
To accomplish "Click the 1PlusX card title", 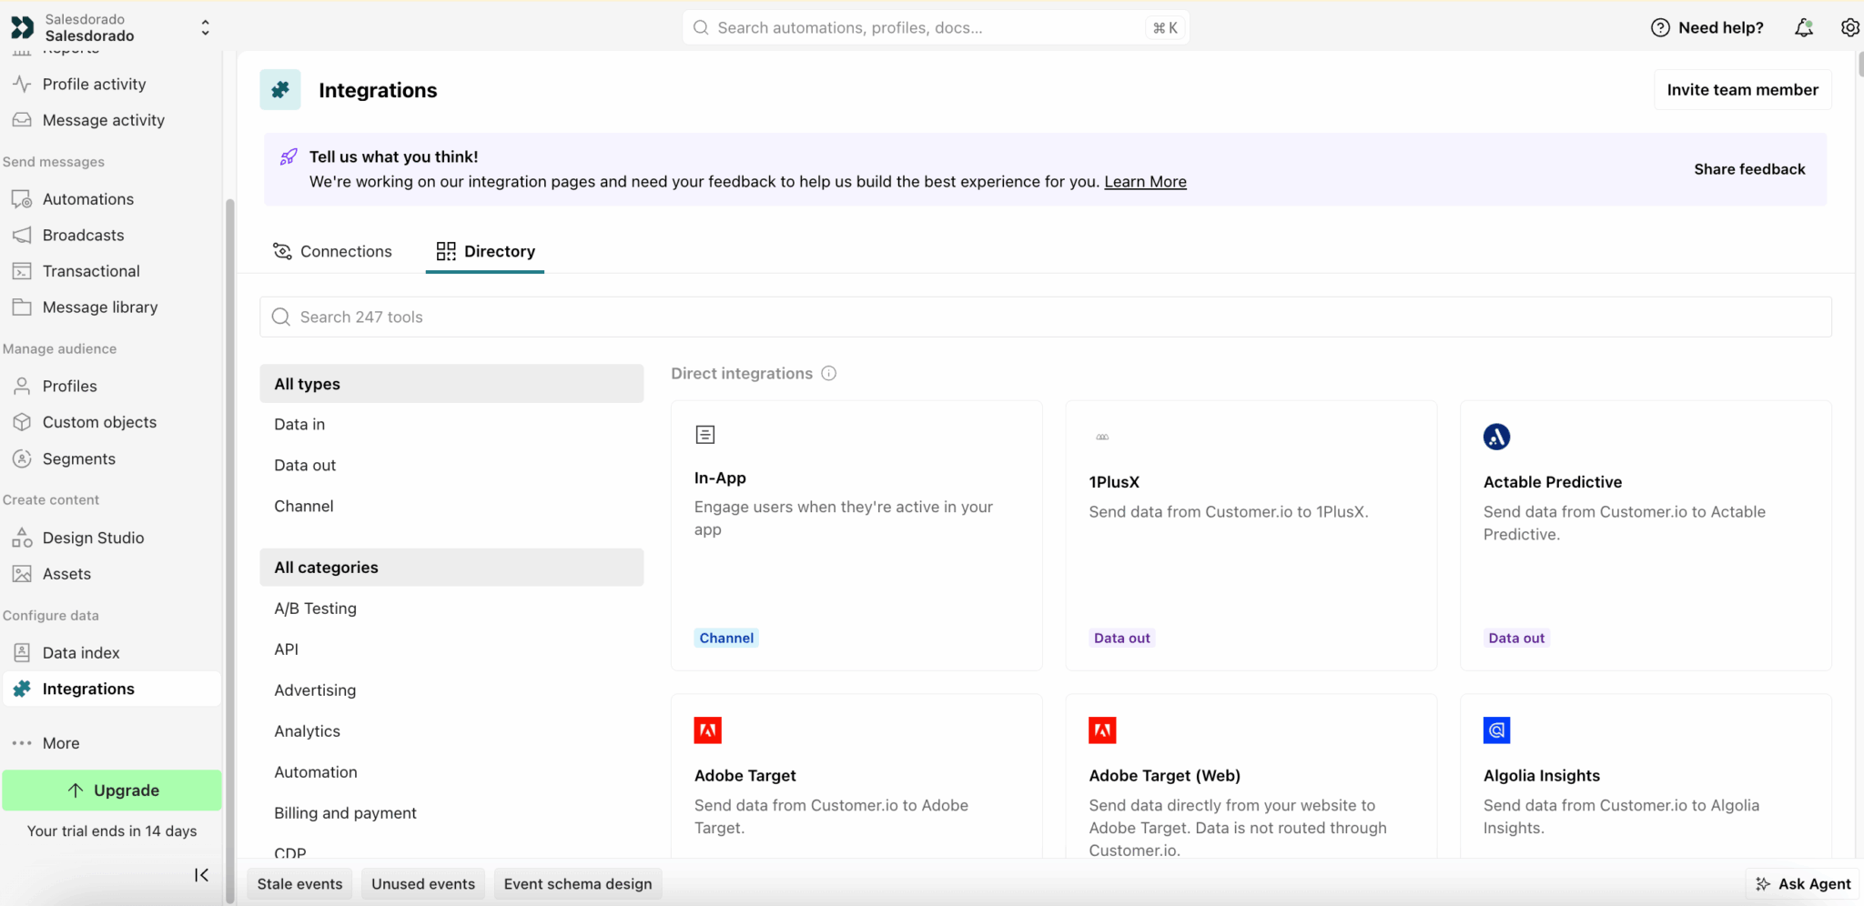I will coord(1114,482).
